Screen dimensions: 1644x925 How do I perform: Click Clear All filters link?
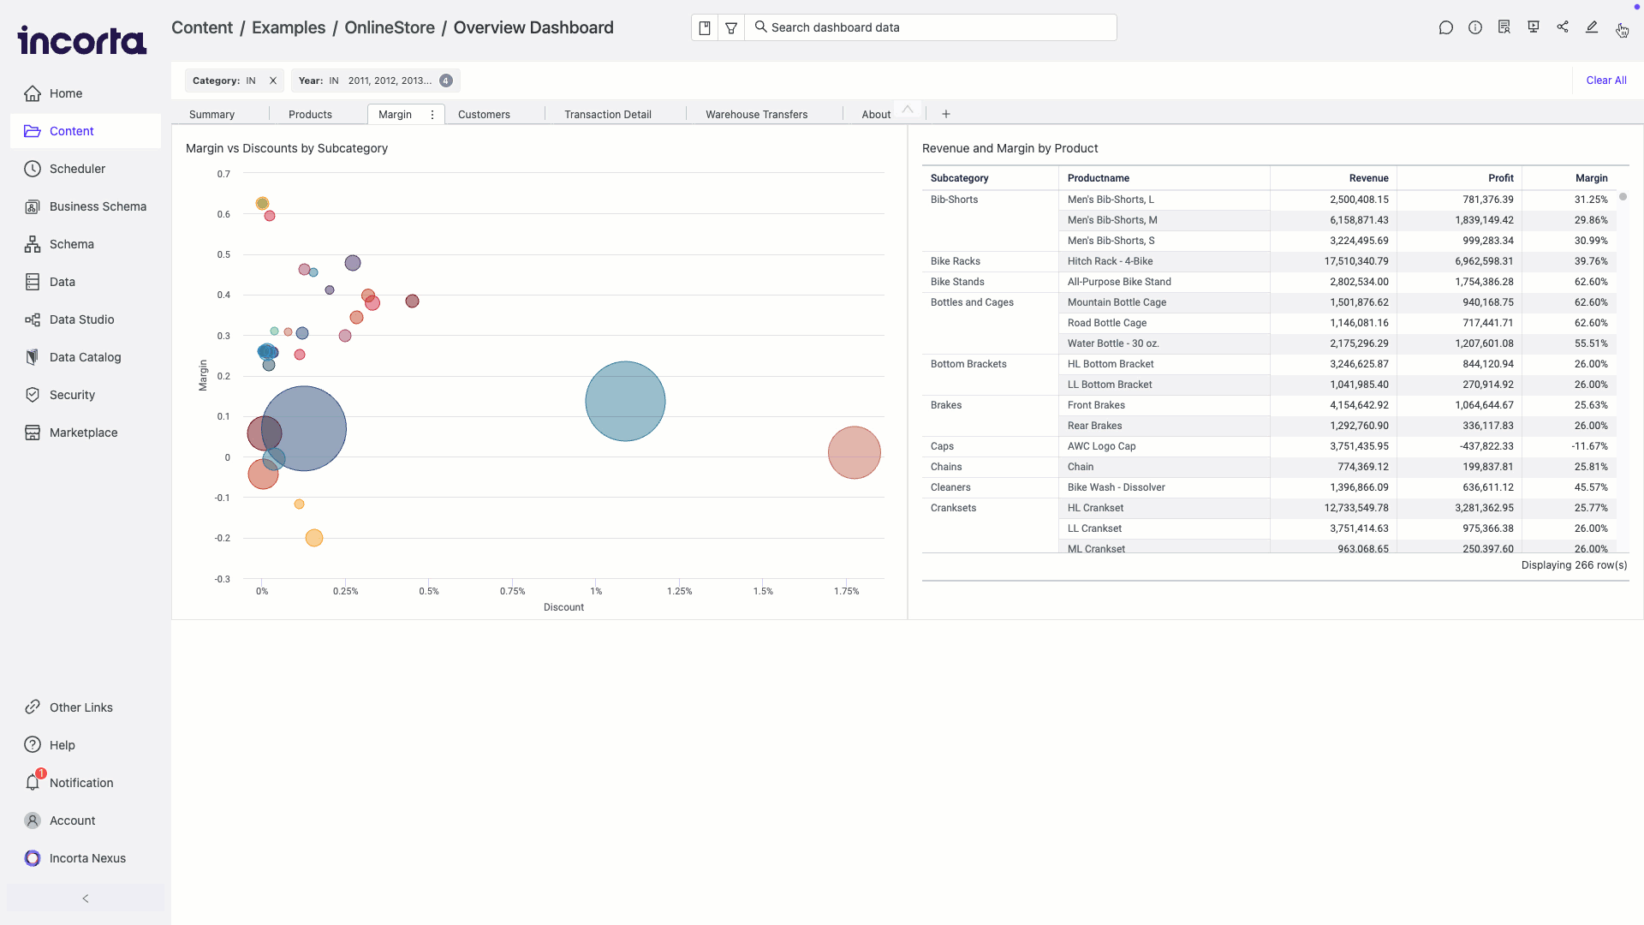click(1605, 81)
